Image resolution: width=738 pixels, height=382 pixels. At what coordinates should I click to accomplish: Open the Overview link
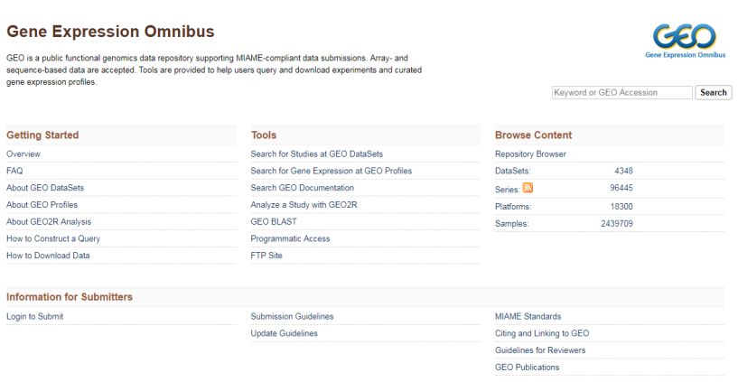click(x=23, y=154)
